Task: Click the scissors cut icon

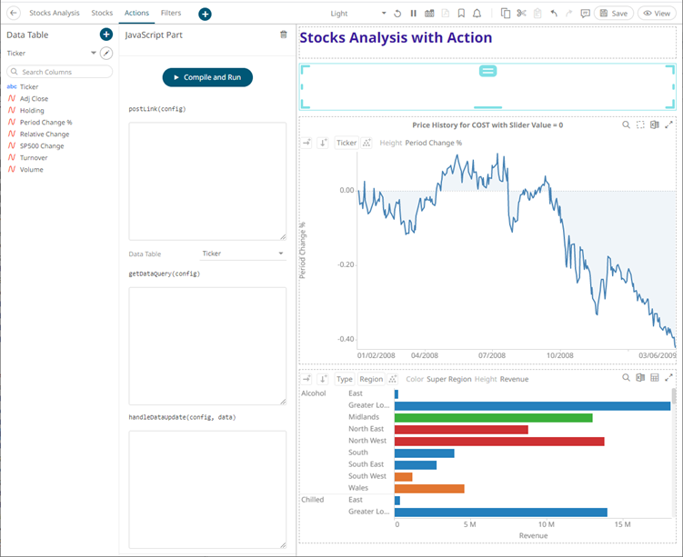Action: (x=521, y=14)
